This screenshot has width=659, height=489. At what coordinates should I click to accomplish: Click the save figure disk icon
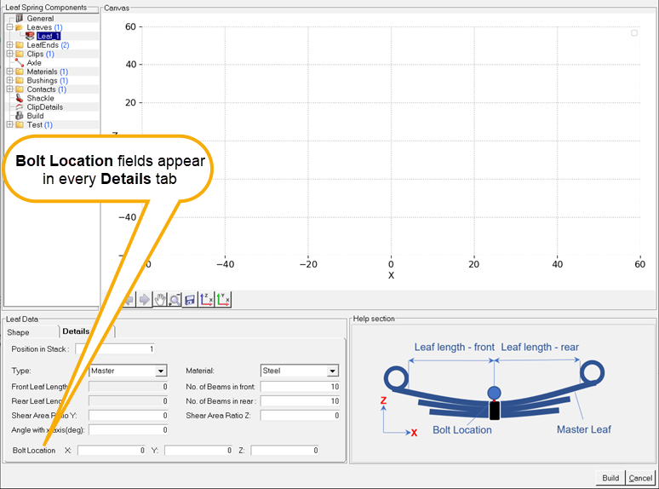pos(190,300)
